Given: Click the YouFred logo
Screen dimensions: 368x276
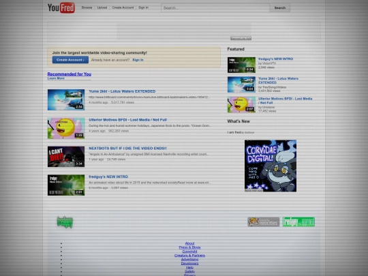Looking at the screenshot, I should [x=61, y=7].
